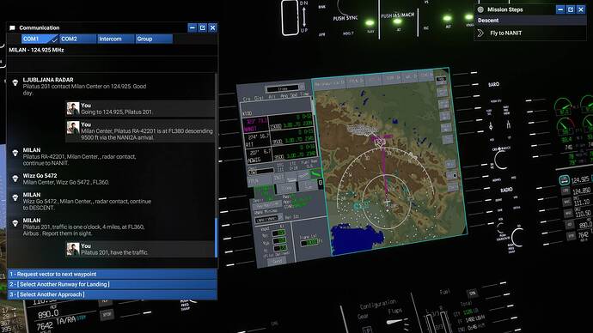The height and width of the screenshot is (333, 593).
Task: Toggle the HDG/T autopilot button
Action: pyautogui.click(x=348, y=33)
